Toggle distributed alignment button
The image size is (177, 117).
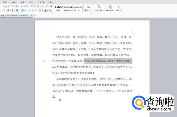coord(36,10)
